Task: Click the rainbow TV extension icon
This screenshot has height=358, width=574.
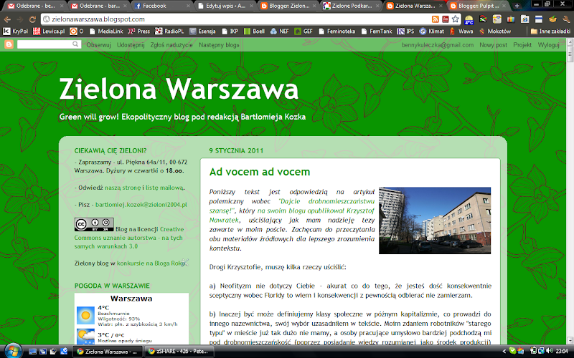Action: tap(511, 19)
